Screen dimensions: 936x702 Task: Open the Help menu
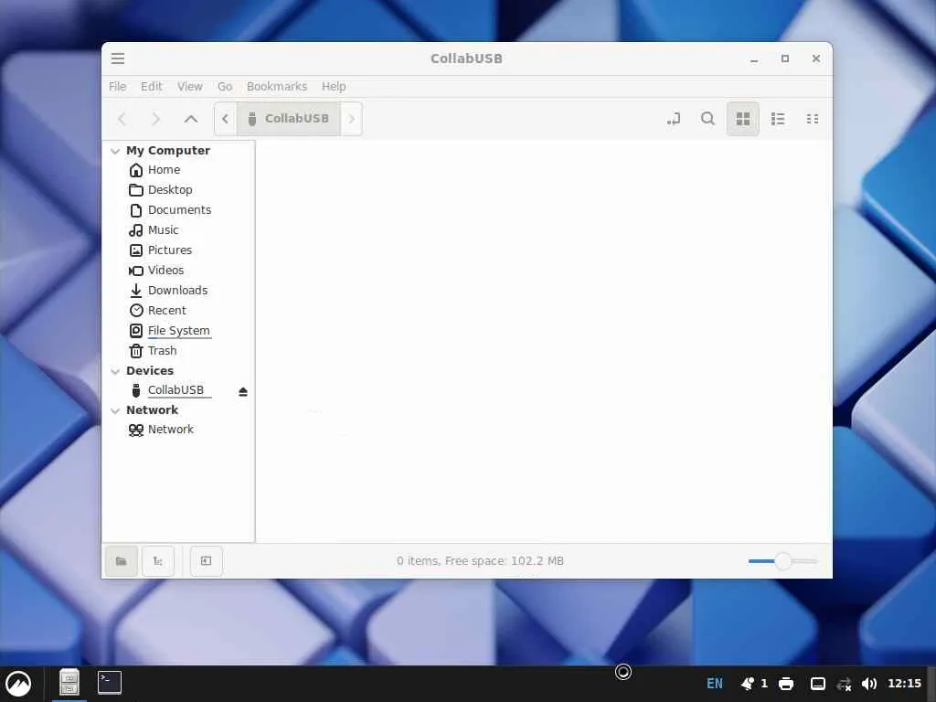[334, 87]
